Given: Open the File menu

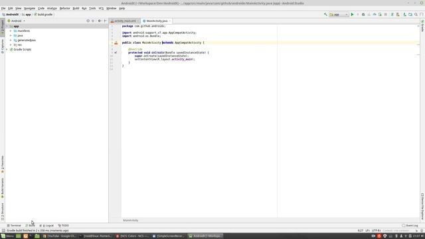Looking at the screenshot, I should pyautogui.click(x=3, y=9).
